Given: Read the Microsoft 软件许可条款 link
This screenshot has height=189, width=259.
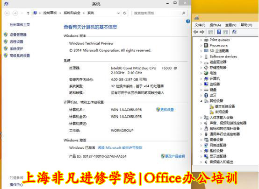Looking at the screenshot, I should (120, 147).
